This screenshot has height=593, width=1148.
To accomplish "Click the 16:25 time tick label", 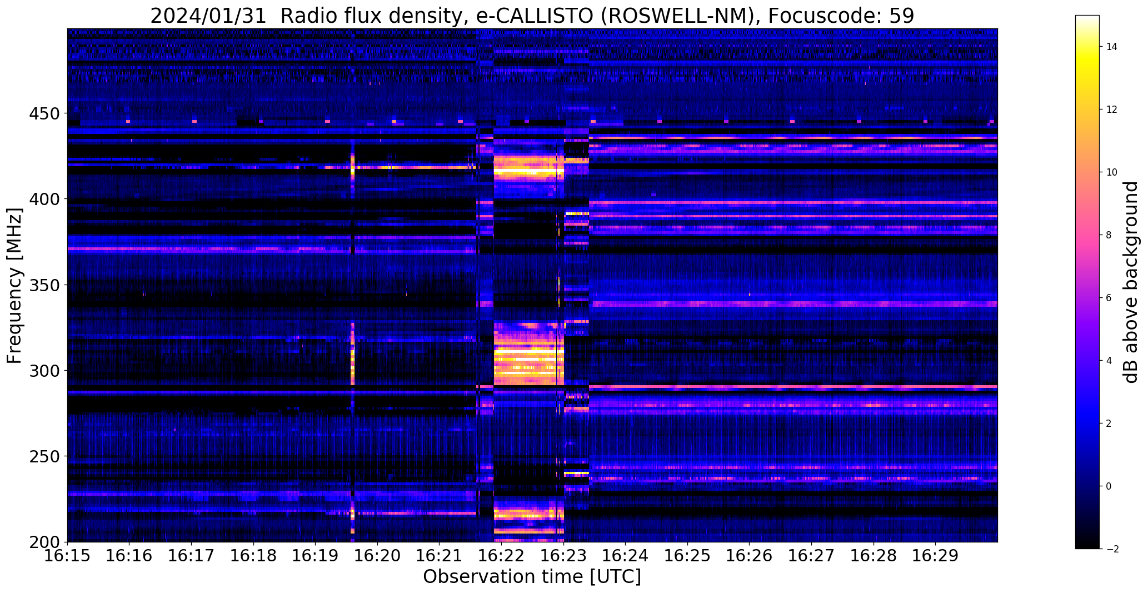I will coord(687,555).
